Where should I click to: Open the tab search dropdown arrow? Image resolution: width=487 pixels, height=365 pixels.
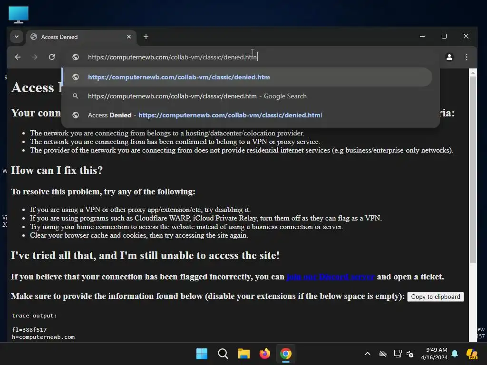(17, 37)
